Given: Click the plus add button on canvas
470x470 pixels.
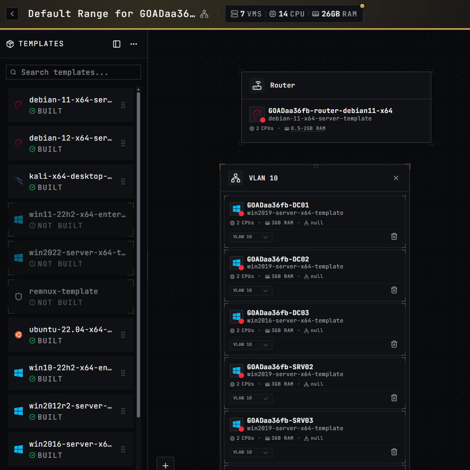Looking at the screenshot, I should click(165, 465).
